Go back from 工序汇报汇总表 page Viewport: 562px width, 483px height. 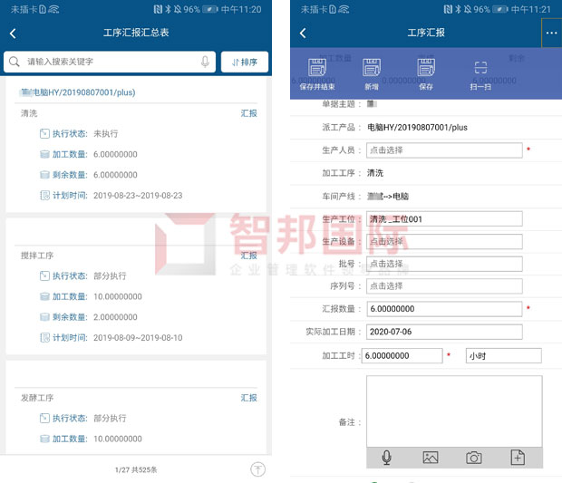tap(14, 34)
